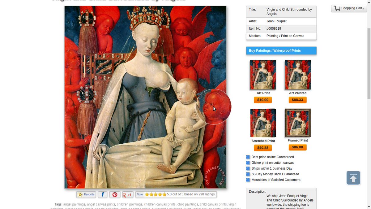Open the children paintings tag
The image size is (371, 209).
tap(130, 204)
